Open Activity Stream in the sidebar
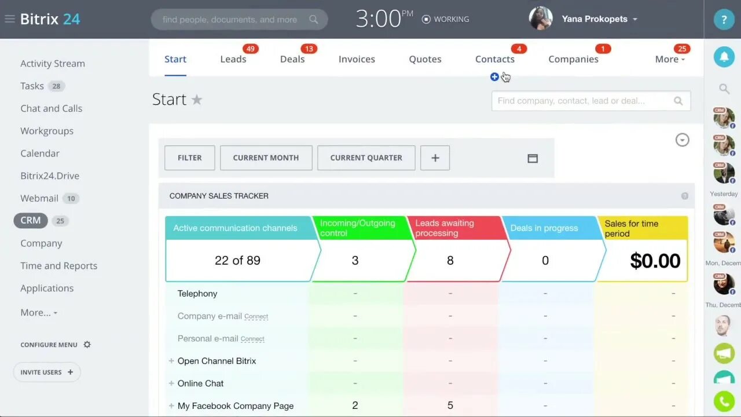Screen dimensions: 741x417 [53, 64]
